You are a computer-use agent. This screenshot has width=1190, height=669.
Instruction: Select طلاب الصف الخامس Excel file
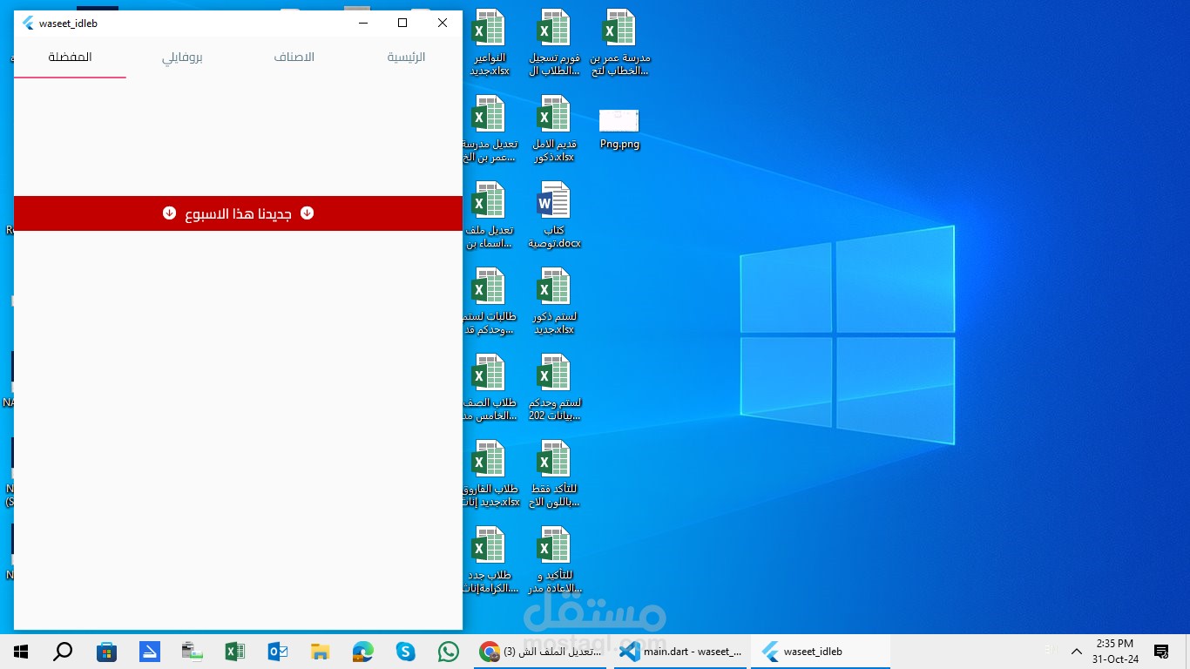[488, 388]
